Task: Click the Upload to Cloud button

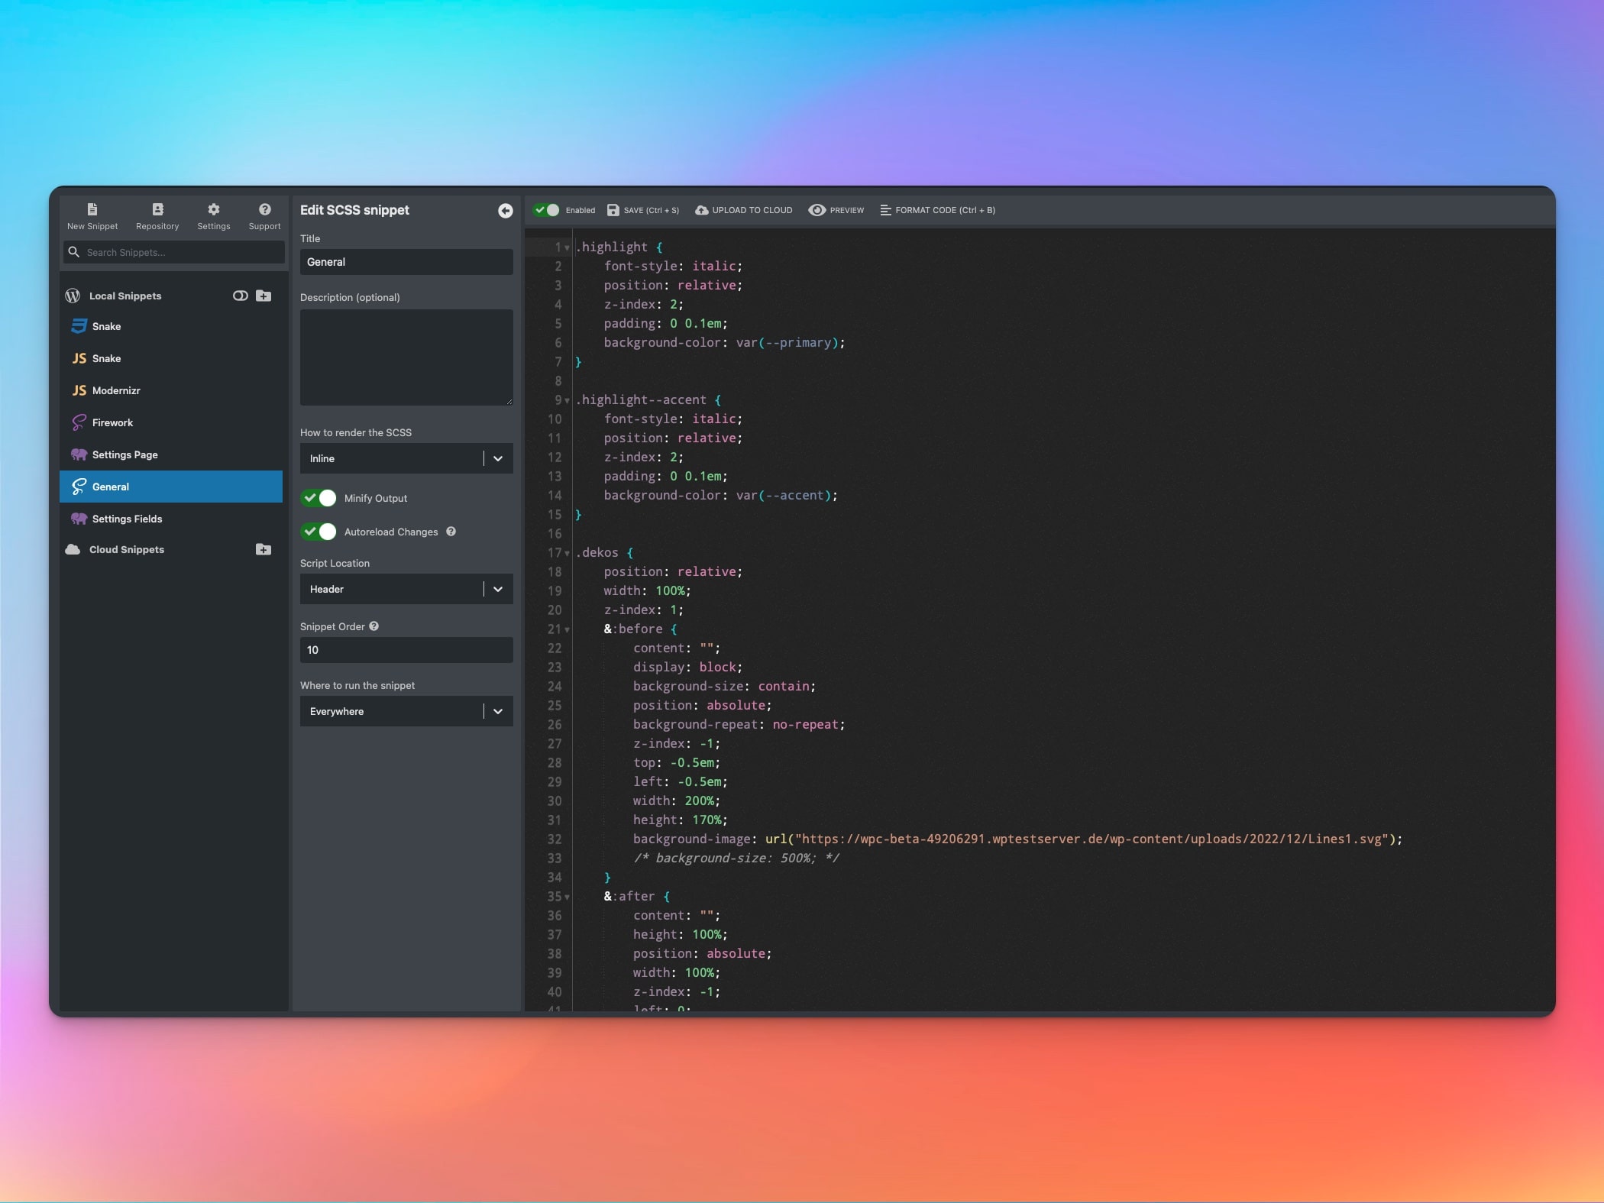Action: tap(743, 210)
